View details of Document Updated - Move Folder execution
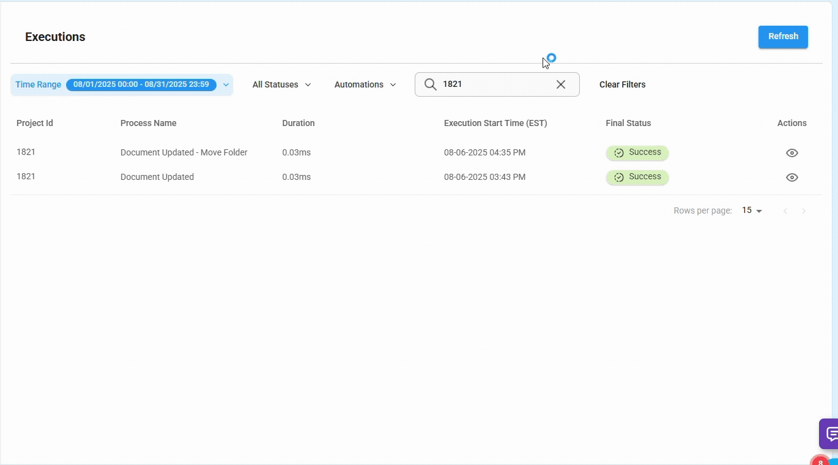This screenshot has height=465, width=838. (x=792, y=152)
